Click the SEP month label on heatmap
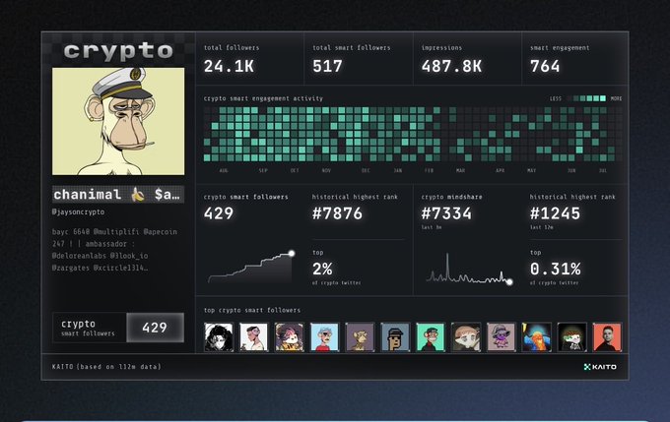Screen dimensions: 670x422 click(263, 170)
